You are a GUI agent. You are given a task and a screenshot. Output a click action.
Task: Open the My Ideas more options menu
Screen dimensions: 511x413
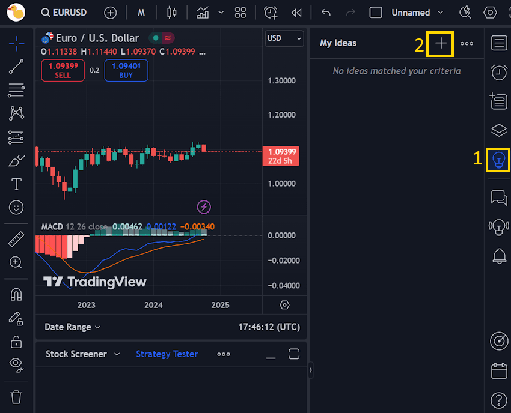pyautogui.click(x=467, y=43)
